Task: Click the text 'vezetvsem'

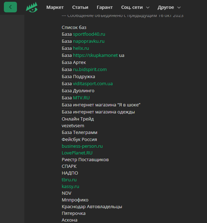Action: coord(73,126)
